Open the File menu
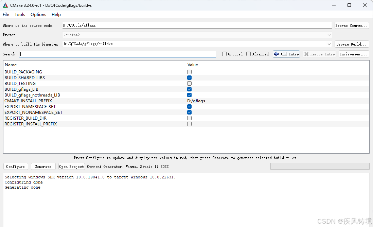 pos(6,15)
